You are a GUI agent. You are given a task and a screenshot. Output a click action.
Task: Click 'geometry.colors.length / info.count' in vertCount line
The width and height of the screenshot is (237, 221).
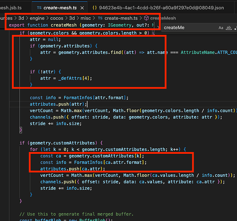pyautogui.click(x=187, y=110)
